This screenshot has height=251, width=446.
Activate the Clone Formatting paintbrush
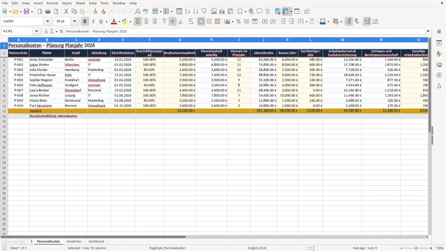[96, 12]
